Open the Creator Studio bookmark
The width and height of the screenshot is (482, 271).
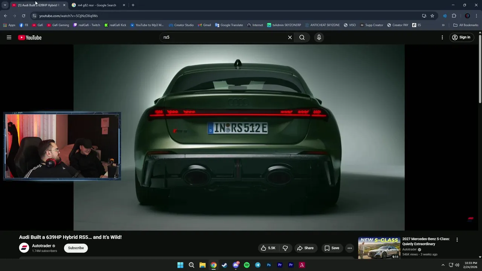[181, 25]
